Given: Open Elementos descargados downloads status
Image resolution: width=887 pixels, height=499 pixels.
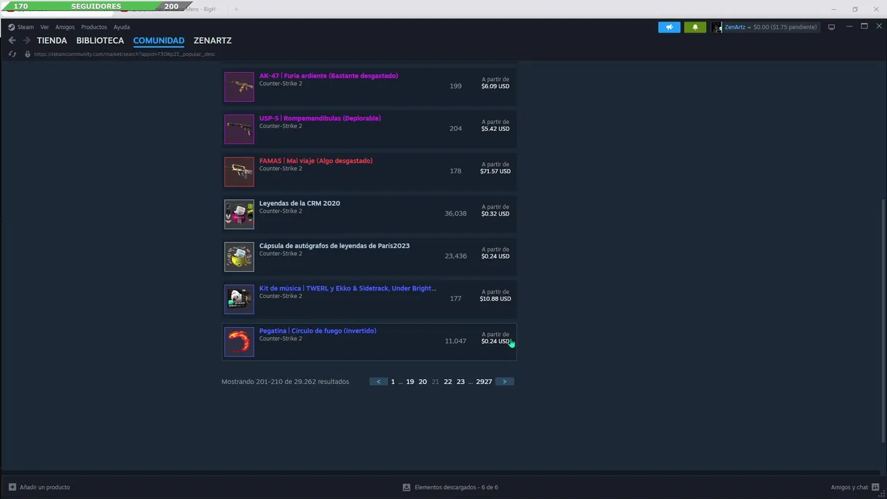Looking at the screenshot, I should pos(456,487).
